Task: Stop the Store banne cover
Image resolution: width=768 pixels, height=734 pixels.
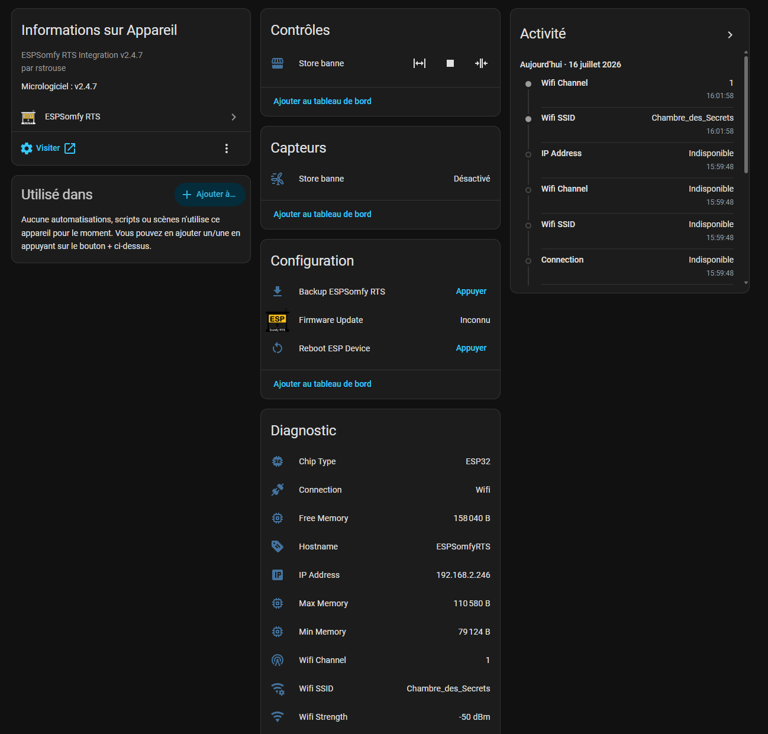Action: [450, 63]
